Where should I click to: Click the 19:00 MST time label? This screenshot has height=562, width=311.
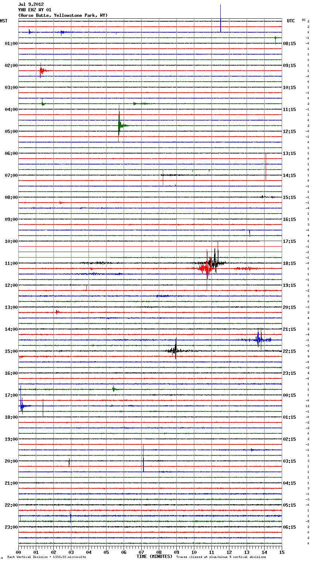click(11, 439)
